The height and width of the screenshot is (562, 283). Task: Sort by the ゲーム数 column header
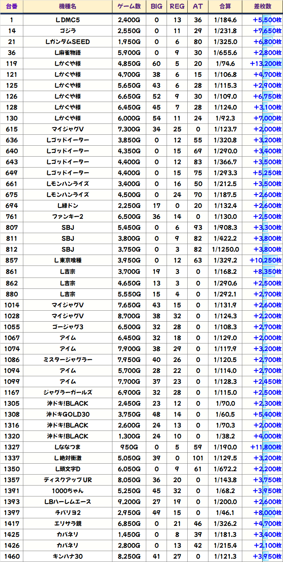click(129, 7)
